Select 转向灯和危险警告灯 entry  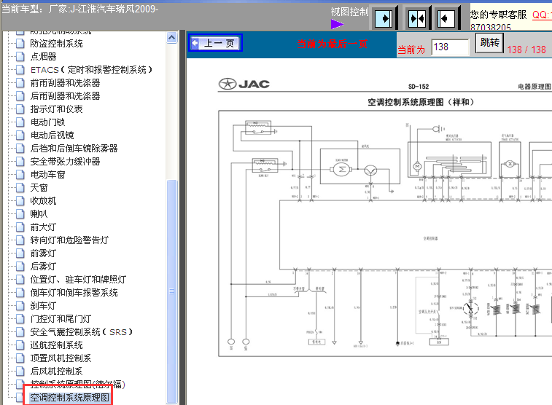pyautogui.click(x=69, y=240)
